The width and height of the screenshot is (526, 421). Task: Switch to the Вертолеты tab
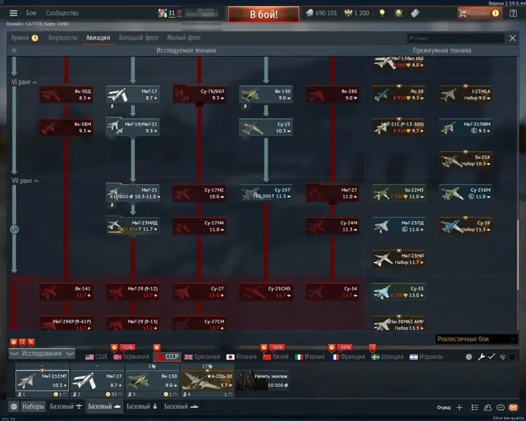click(62, 37)
